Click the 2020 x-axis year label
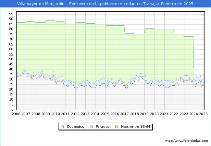Image resolution: width=211 pixels, height=146 pixels. click(154, 114)
